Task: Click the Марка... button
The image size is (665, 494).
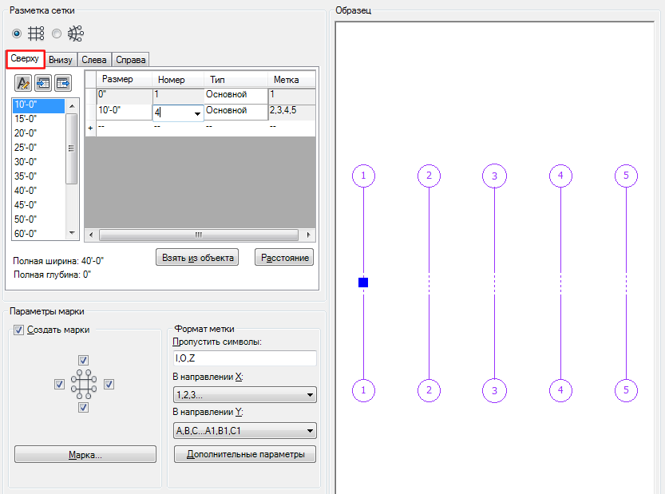Action: (85, 455)
